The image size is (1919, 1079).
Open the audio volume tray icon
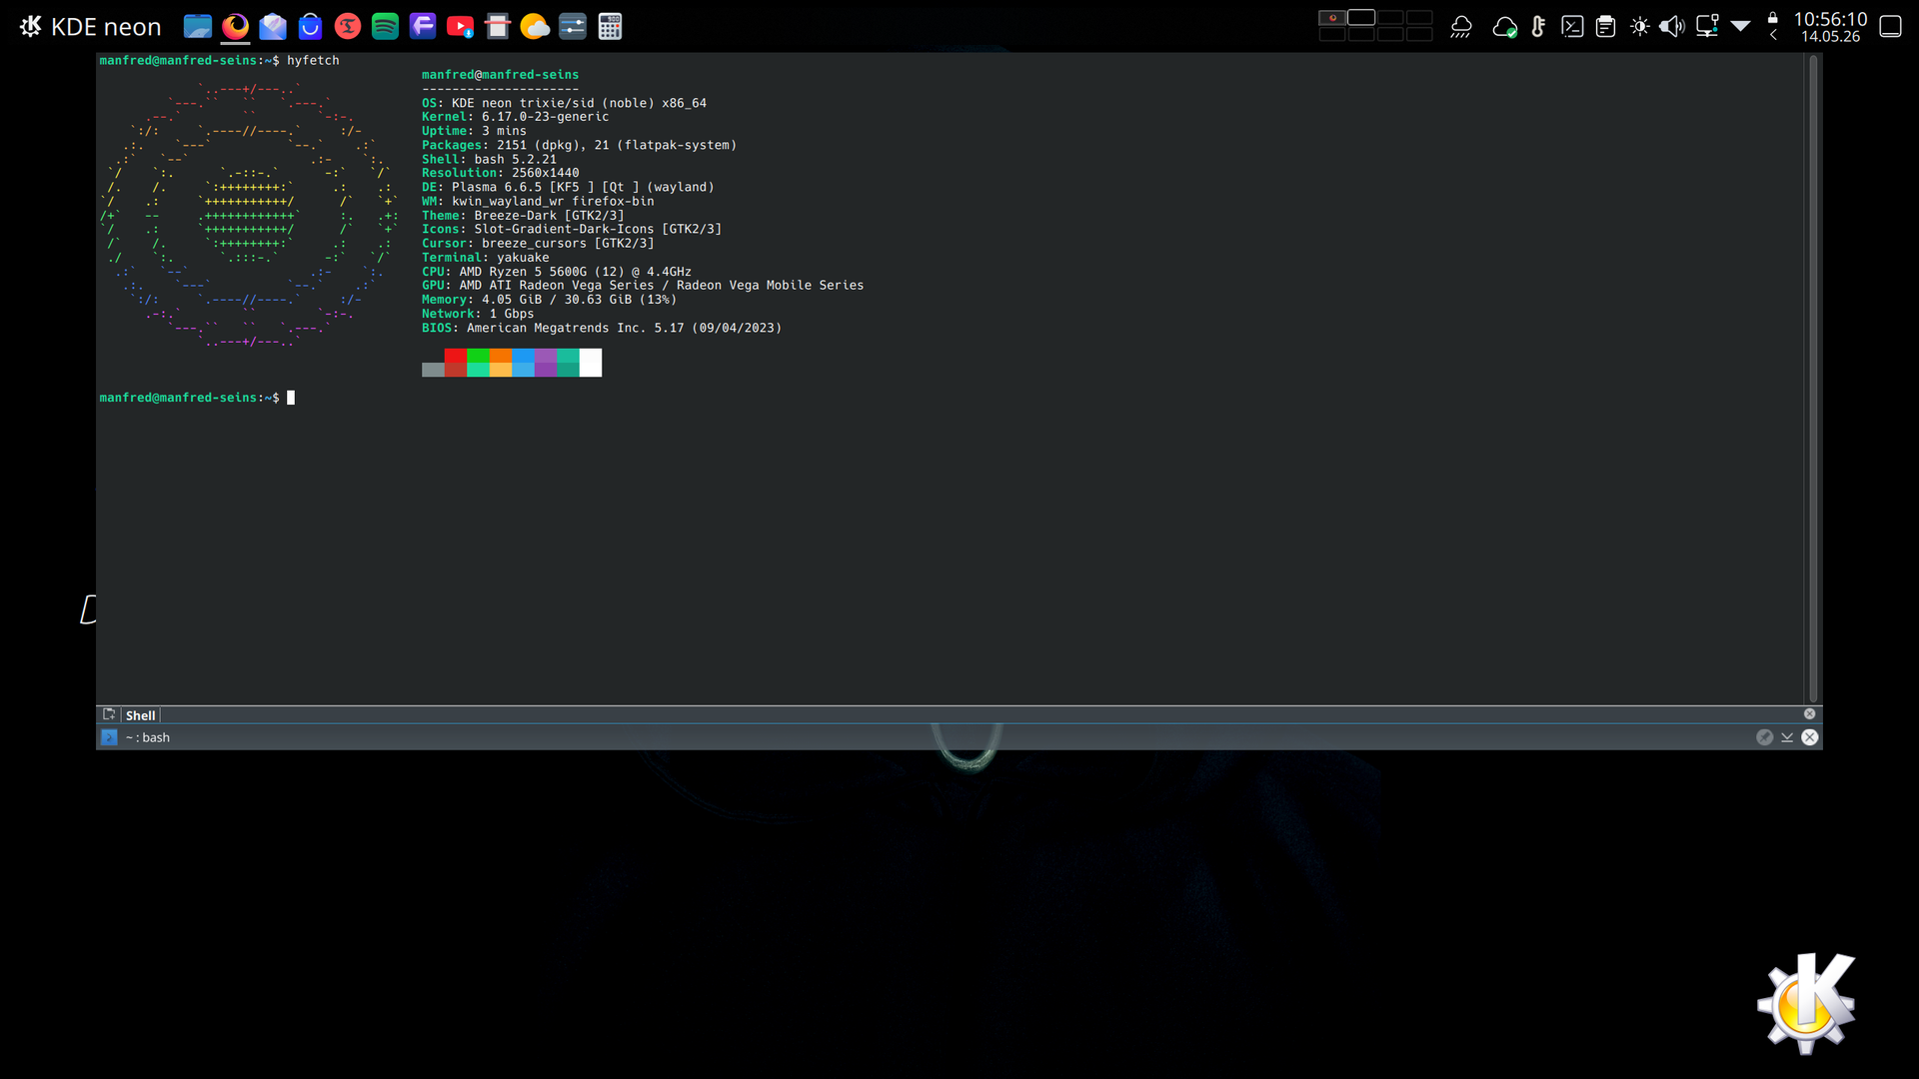[1672, 27]
